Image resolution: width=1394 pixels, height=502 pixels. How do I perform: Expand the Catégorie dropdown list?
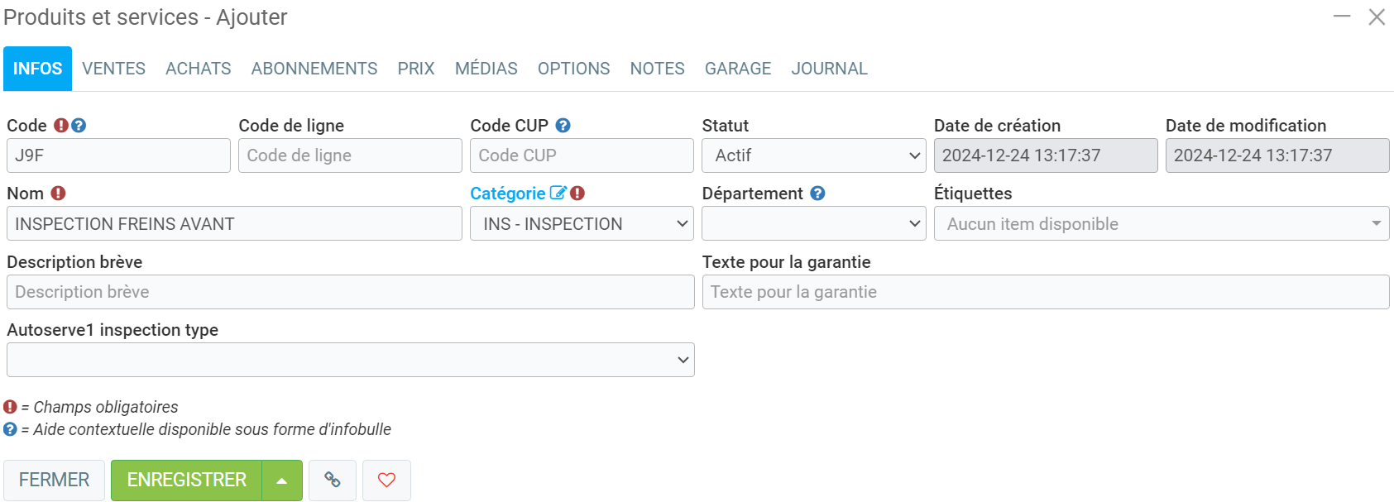coord(582,224)
